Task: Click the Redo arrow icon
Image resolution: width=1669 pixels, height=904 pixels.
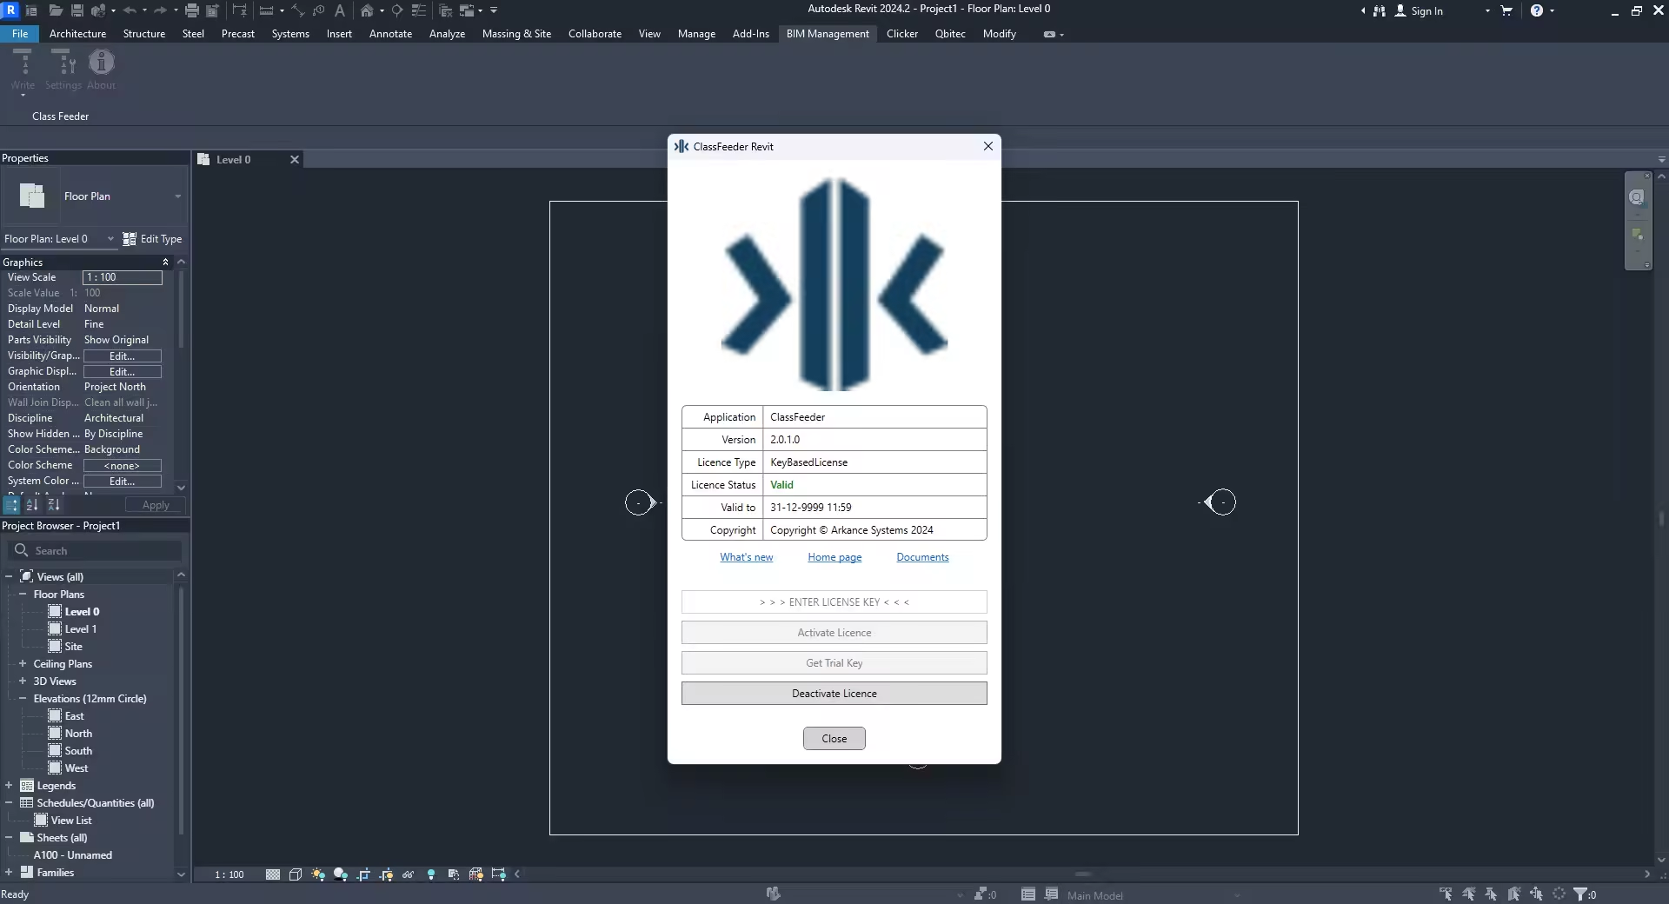Action: pyautogui.click(x=160, y=10)
